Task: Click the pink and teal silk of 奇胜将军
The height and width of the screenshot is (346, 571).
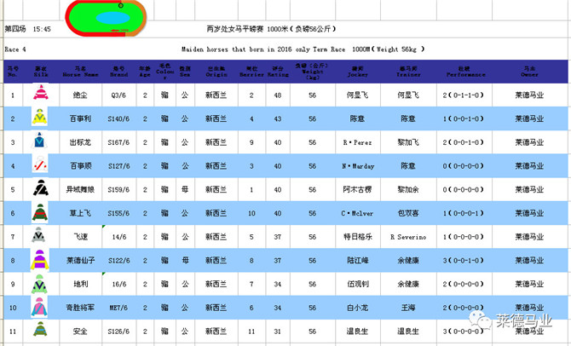Action: click(x=39, y=306)
